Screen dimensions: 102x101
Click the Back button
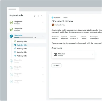(56, 66)
